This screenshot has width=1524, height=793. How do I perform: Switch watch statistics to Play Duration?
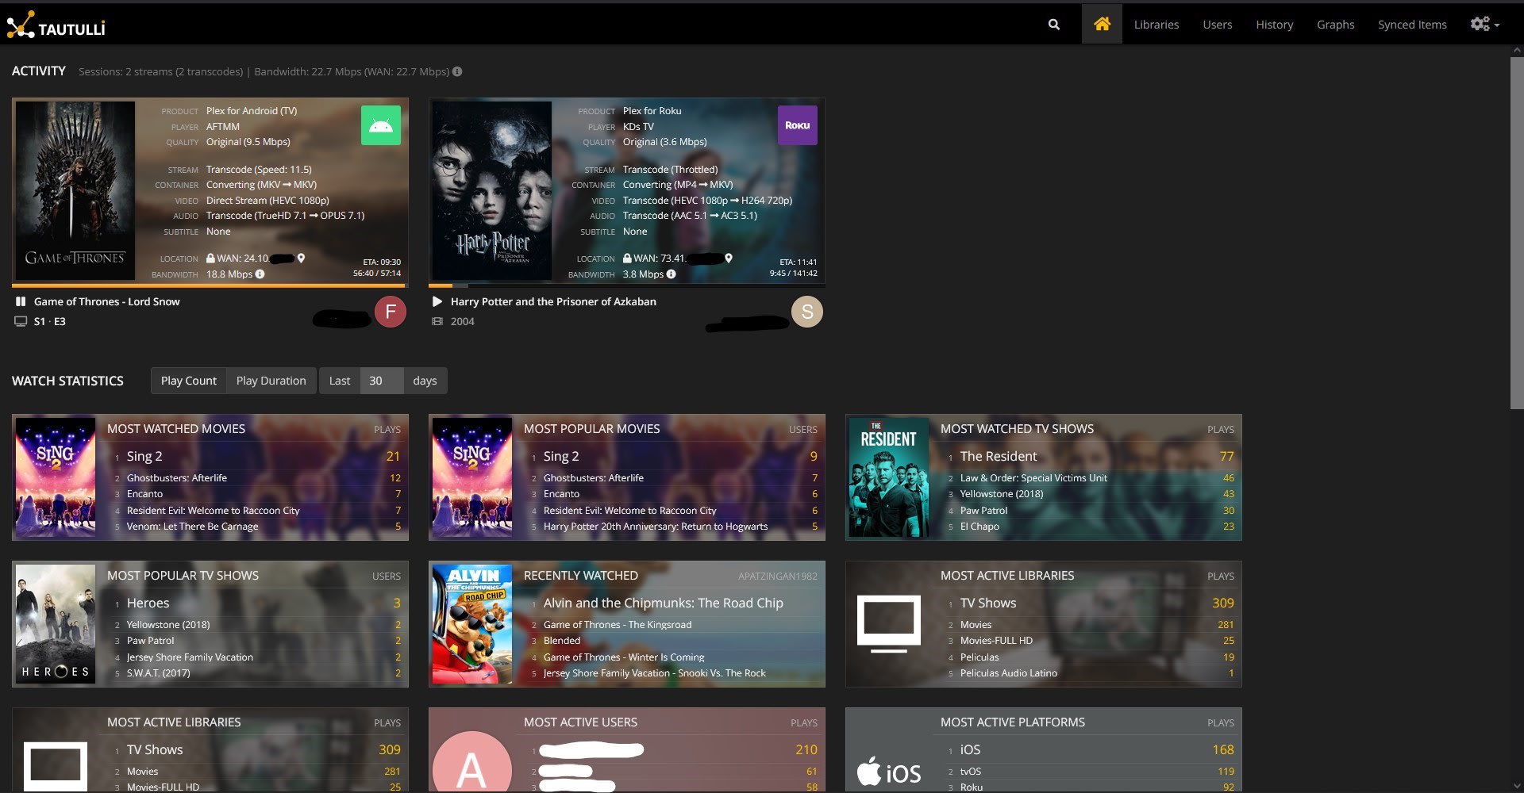(x=271, y=380)
